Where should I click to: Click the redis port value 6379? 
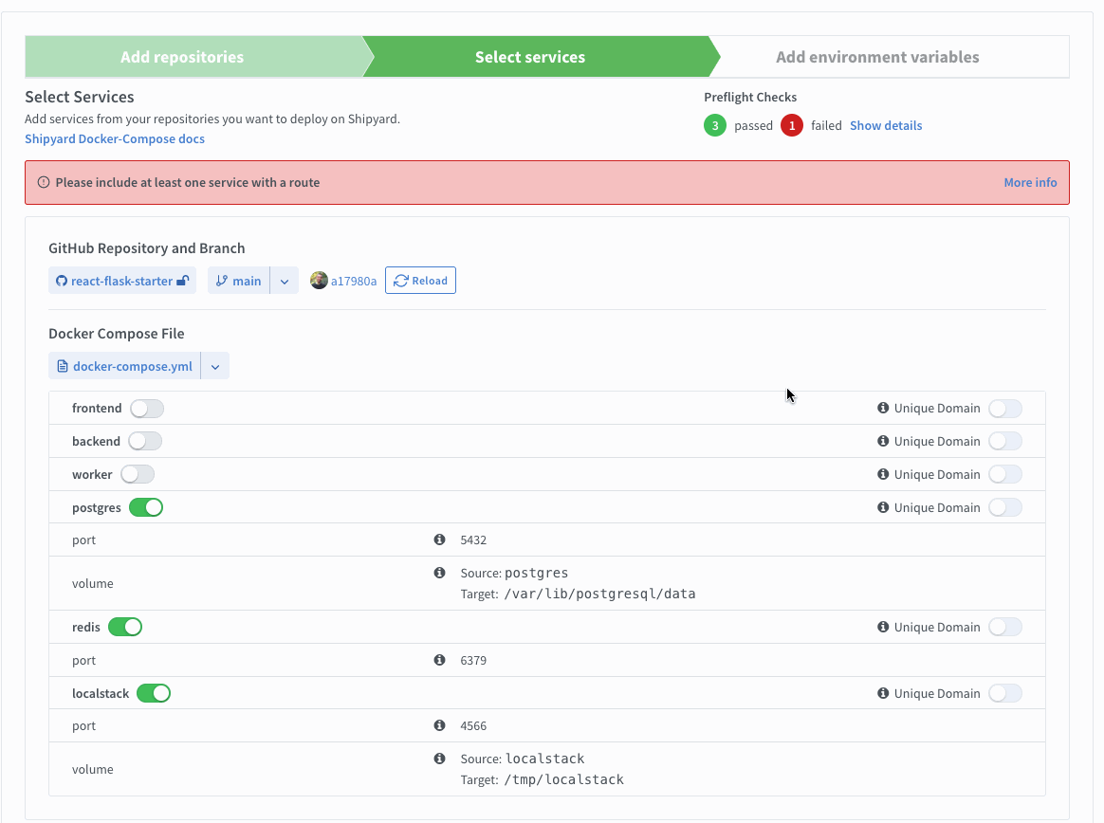(473, 660)
